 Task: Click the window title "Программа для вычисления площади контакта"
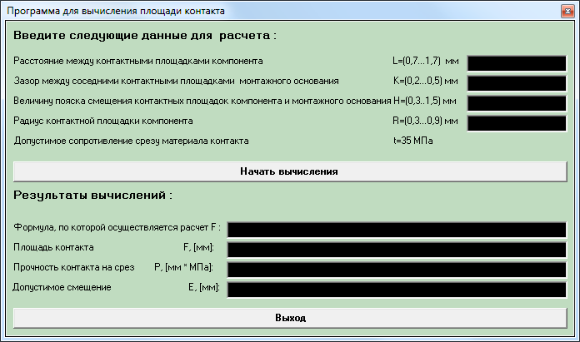[x=116, y=11]
